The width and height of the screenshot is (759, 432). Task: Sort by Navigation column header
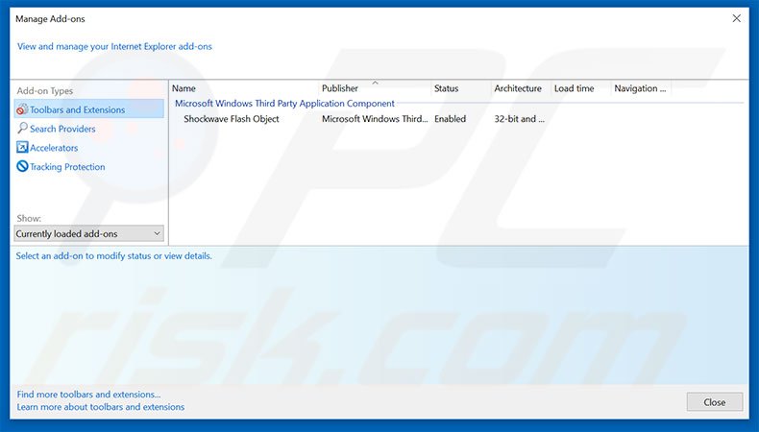(641, 88)
